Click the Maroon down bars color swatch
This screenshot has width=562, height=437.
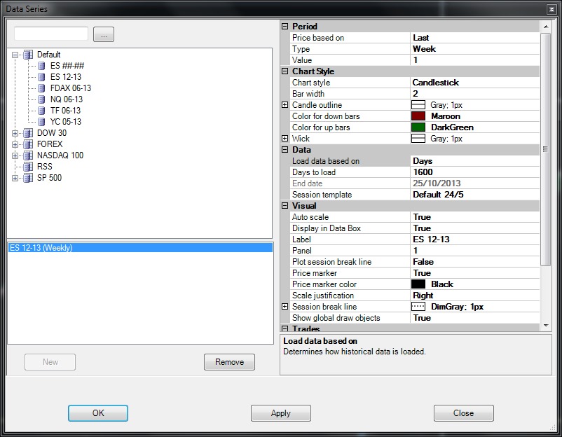click(x=418, y=116)
